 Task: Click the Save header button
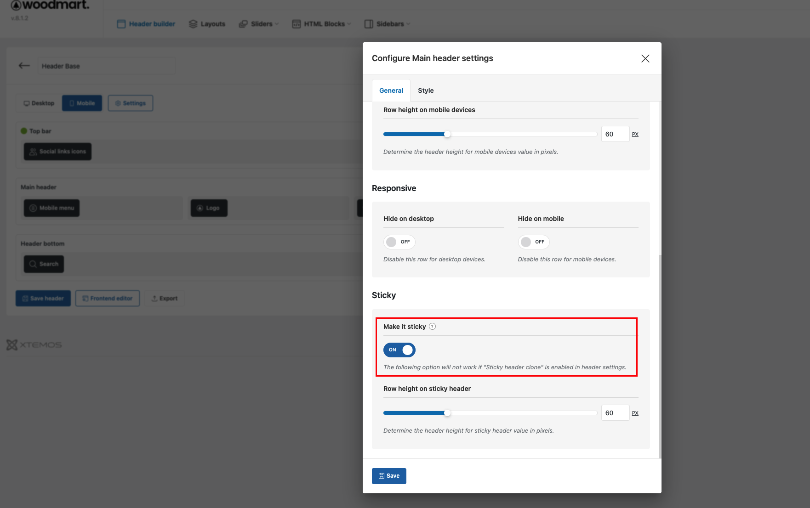point(43,299)
